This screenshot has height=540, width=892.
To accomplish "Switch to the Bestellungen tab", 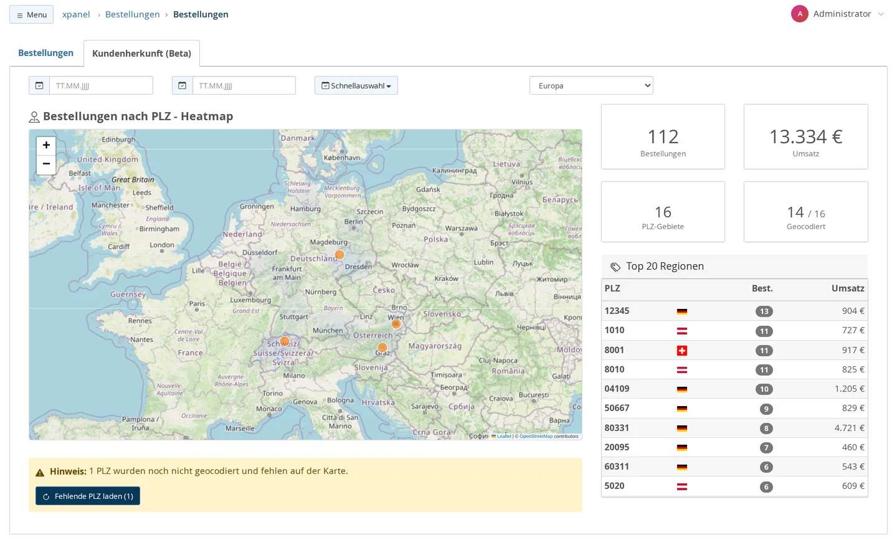I will (x=45, y=53).
